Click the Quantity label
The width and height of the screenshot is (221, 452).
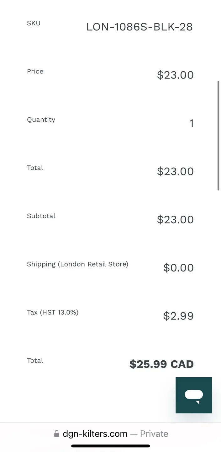point(41,120)
